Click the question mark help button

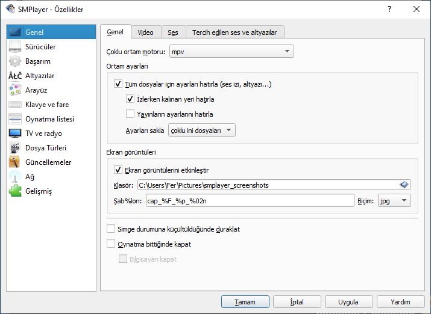pyautogui.click(x=389, y=9)
